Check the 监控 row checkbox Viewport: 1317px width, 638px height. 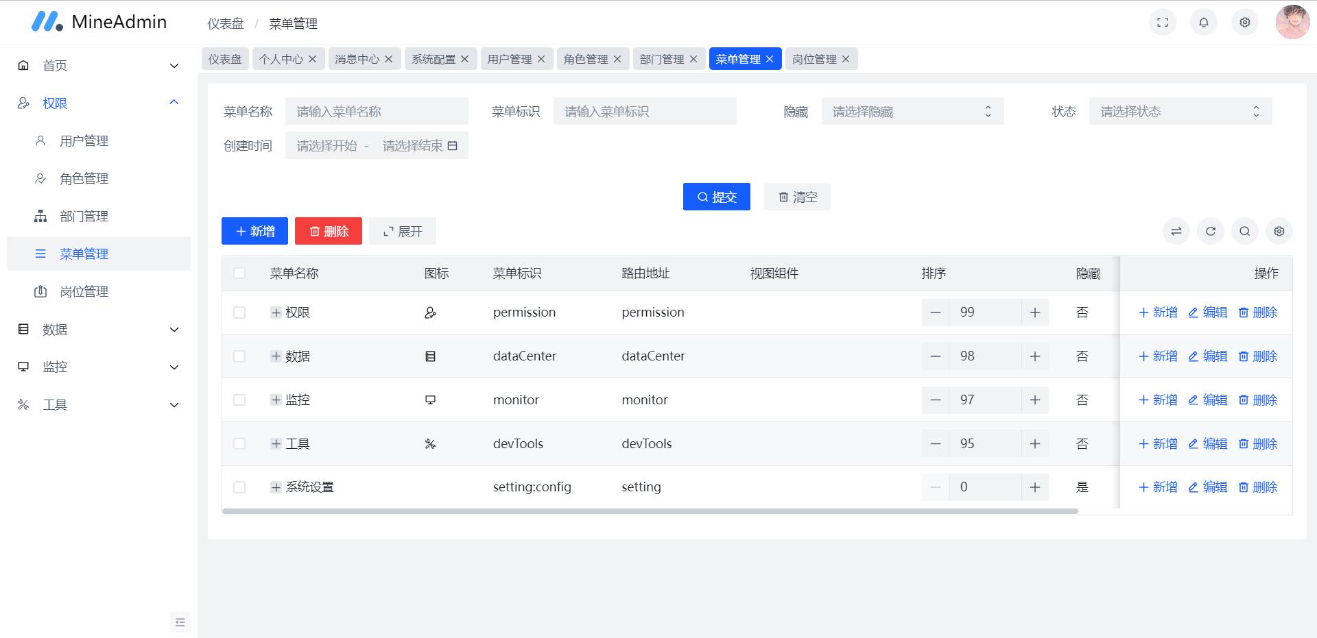point(239,400)
